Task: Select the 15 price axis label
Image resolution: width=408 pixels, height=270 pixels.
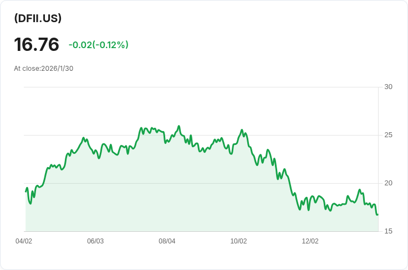Action: pyautogui.click(x=388, y=231)
